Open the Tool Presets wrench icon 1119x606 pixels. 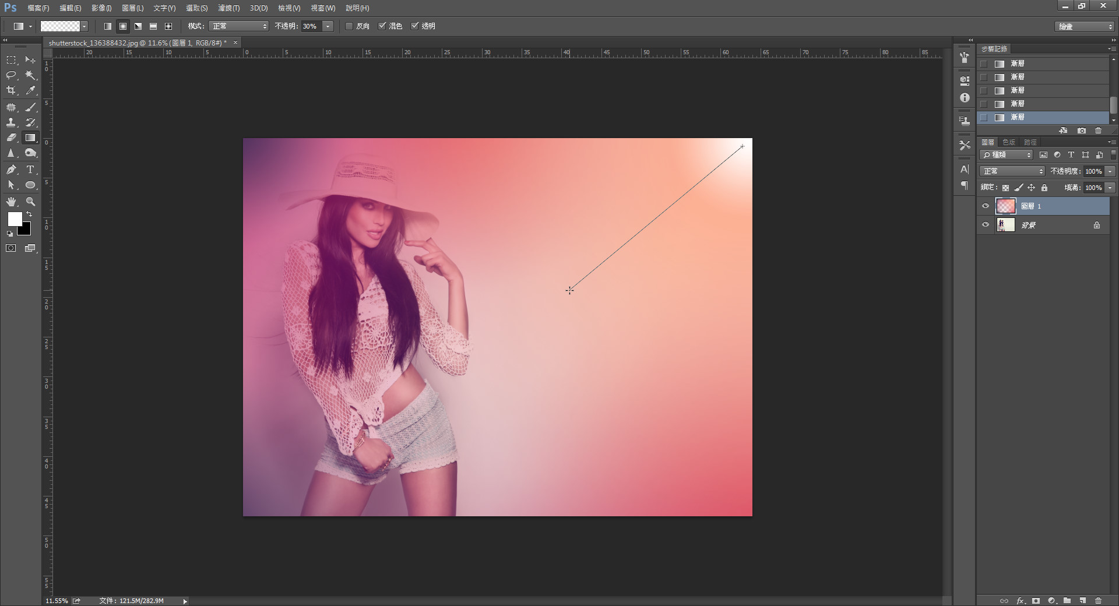click(x=965, y=145)
